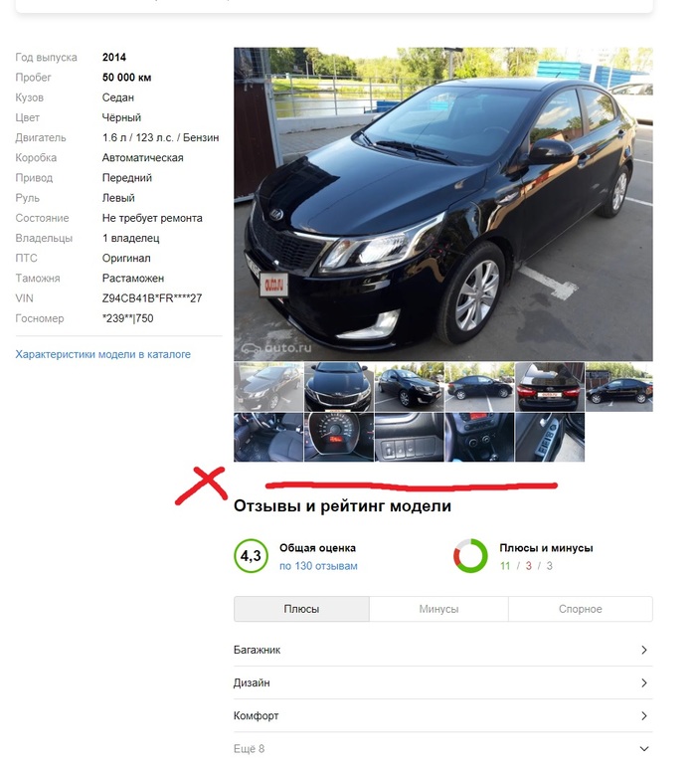The image size is (696, 774).
Task: Expand the Багажник row chevron
Action: point(643,650)
